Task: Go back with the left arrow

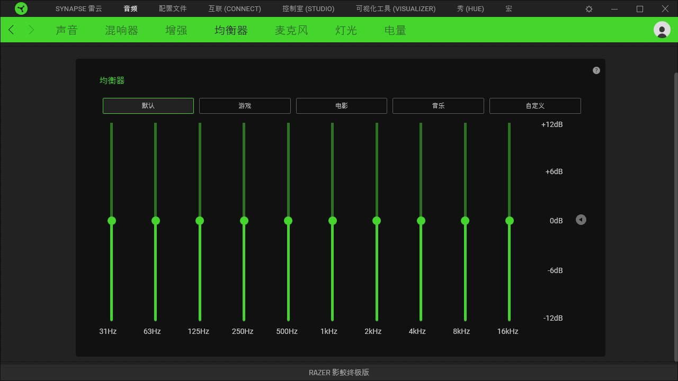Action: 11,30
